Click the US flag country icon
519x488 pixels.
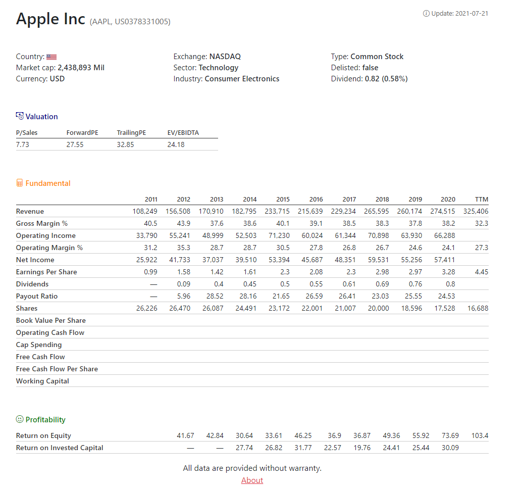click(x=51, y=57)
